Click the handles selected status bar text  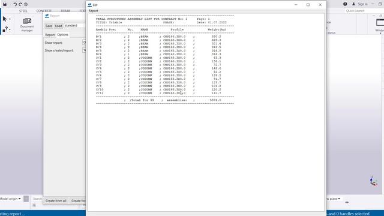tap(348, 214)
